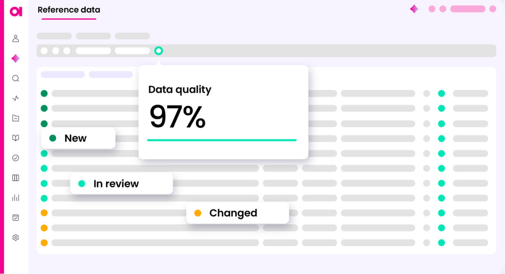Click the pink diamond icon in top-right header
505x274 pixels.
click(x=414, y=9)
